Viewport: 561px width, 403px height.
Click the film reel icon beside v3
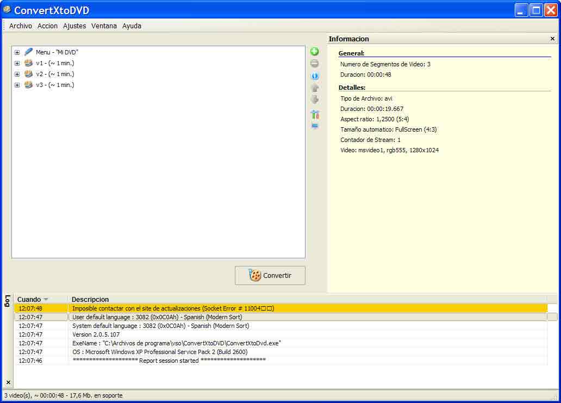coord(29,85)
